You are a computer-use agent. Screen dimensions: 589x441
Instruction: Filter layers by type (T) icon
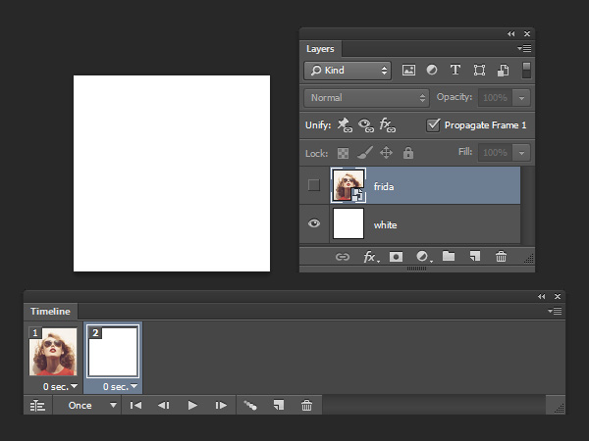pos(455,71)
